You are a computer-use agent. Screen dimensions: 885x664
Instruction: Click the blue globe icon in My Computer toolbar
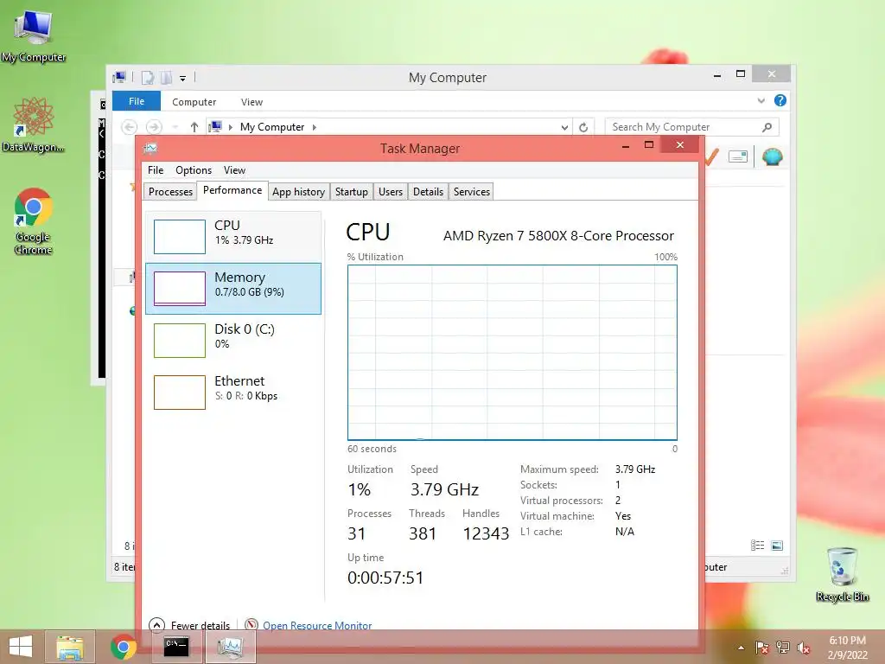772,156
